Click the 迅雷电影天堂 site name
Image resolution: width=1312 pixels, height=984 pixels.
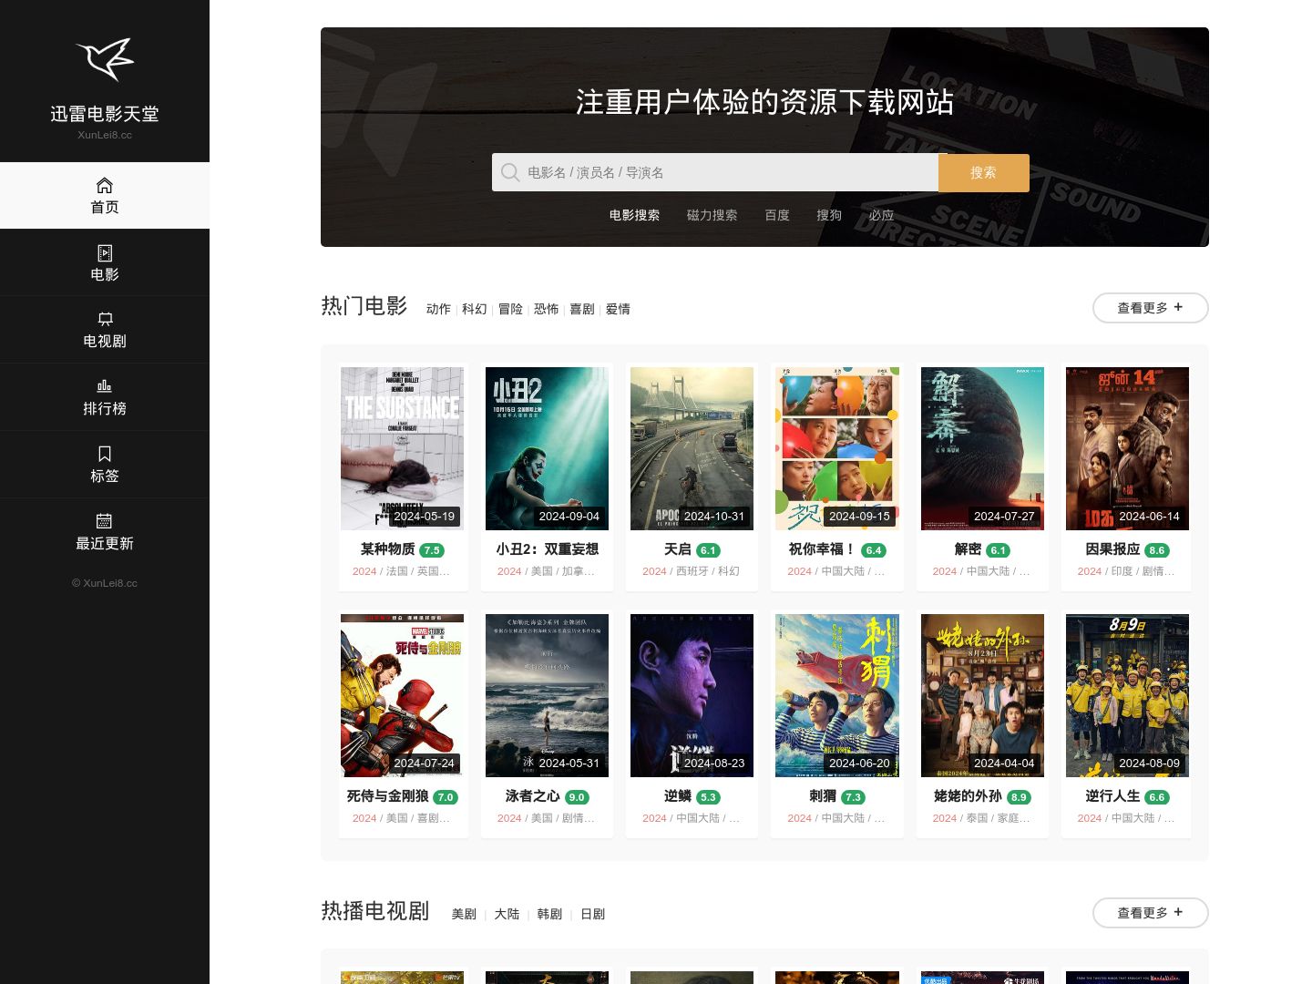pos(105,114)
